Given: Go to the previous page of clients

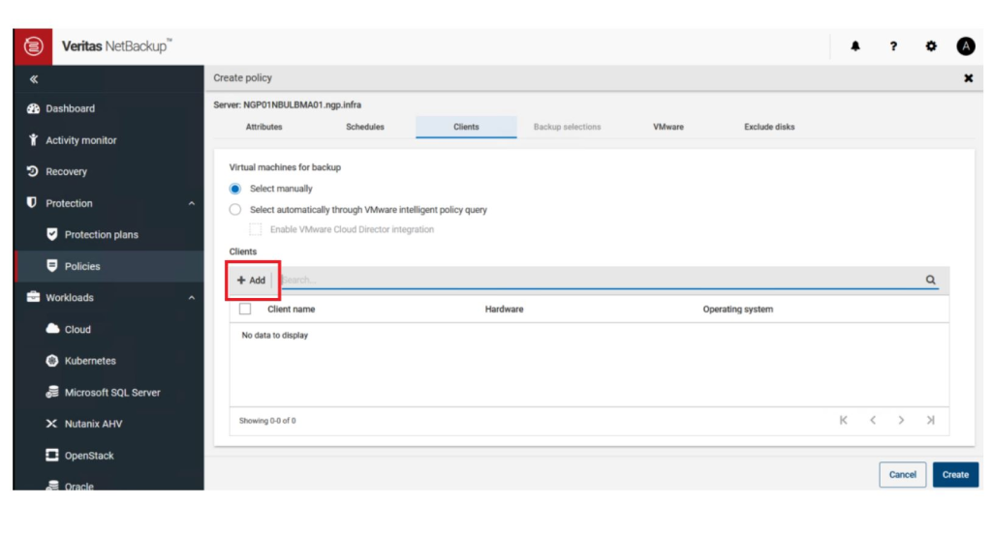Looking at the screenshot, I should pyautogui.click(x=873, y=420).
